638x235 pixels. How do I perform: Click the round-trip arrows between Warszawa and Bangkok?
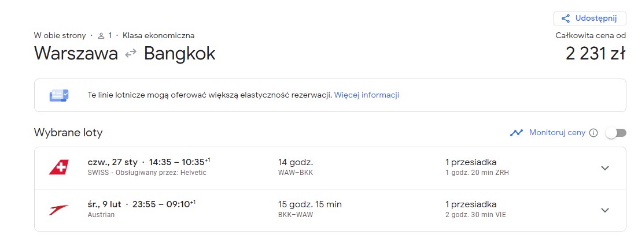tap(131, 54)
